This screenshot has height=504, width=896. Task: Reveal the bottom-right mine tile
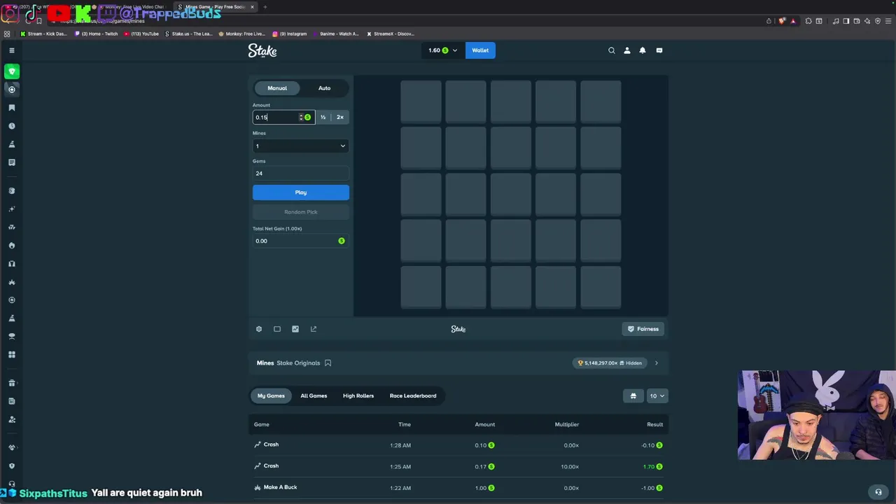coord(601,287)
